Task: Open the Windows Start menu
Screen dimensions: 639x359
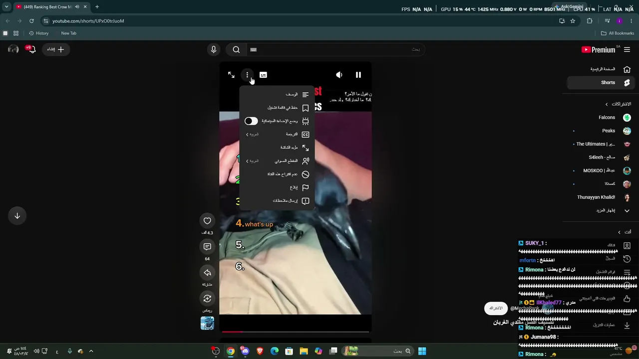Action: point(422,351)
